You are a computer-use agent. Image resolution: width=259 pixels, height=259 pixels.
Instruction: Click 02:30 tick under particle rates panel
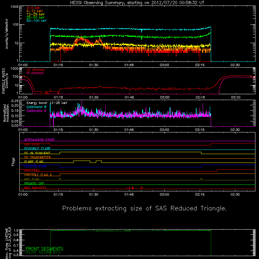click(x=236, y=97)
